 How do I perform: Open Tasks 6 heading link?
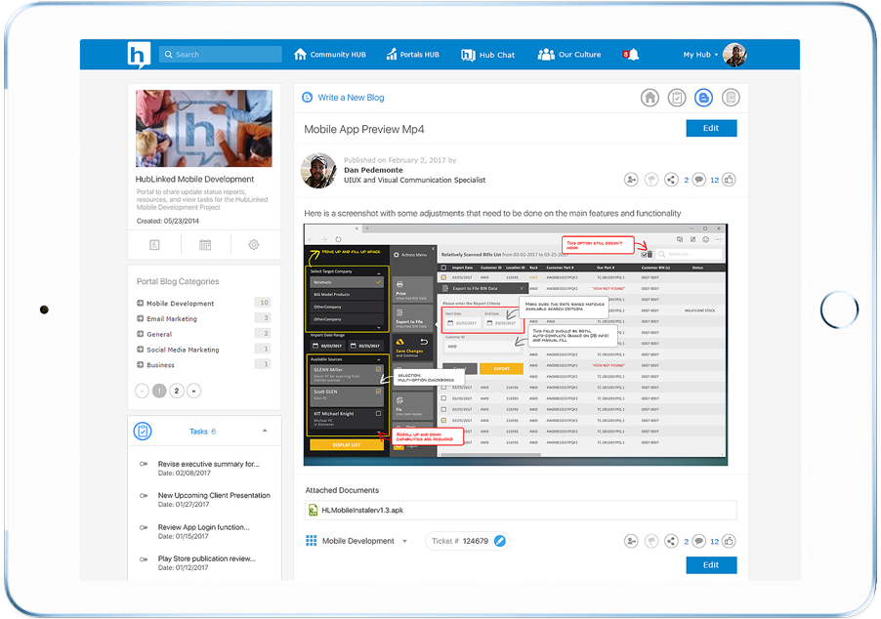pyautogui.click(x=202, y=432)
